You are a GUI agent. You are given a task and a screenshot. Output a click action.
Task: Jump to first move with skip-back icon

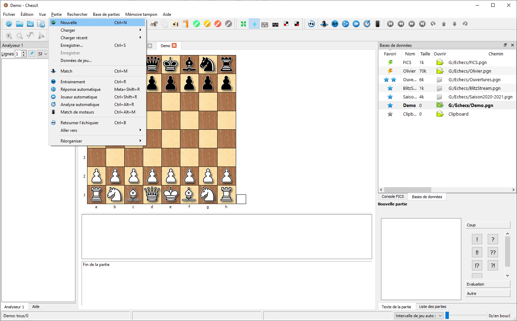(390, 24)
